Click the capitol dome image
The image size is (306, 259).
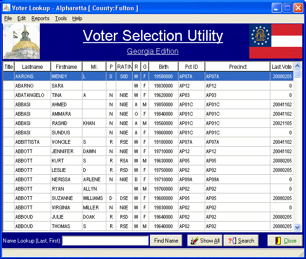(x=21, y=41)
